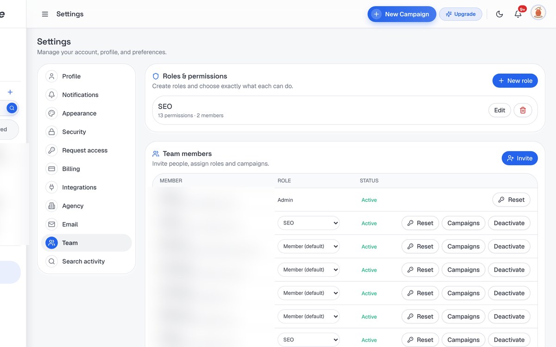Viewport: 556px width, 347px height.
Task: Click the Team members heading icon
Action: 156,154
